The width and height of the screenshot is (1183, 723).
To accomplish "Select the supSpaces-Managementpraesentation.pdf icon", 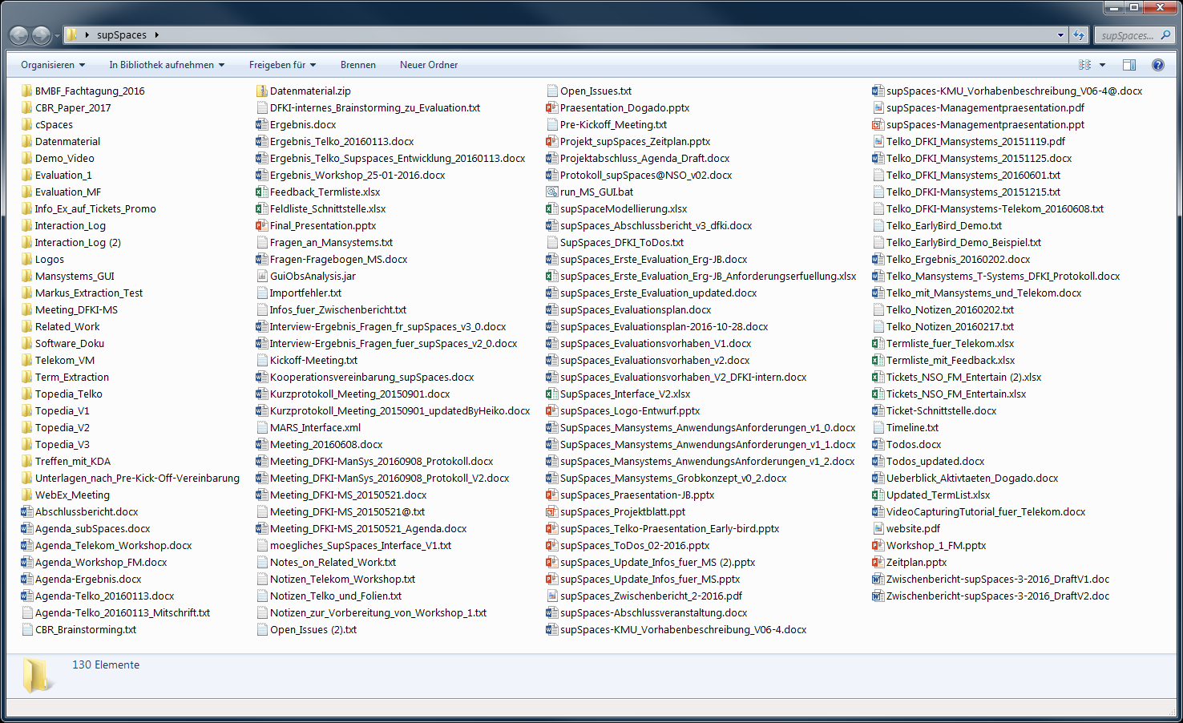I will [878, 108].
